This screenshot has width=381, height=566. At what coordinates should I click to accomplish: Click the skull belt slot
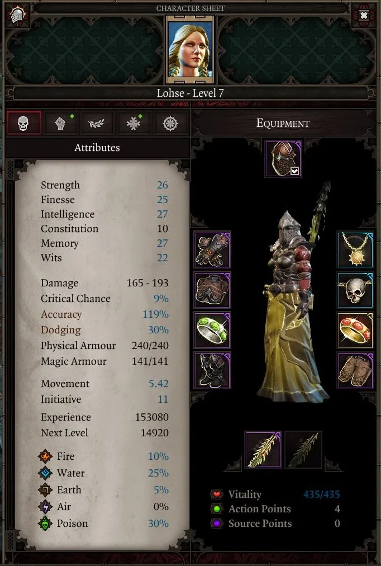355,290
